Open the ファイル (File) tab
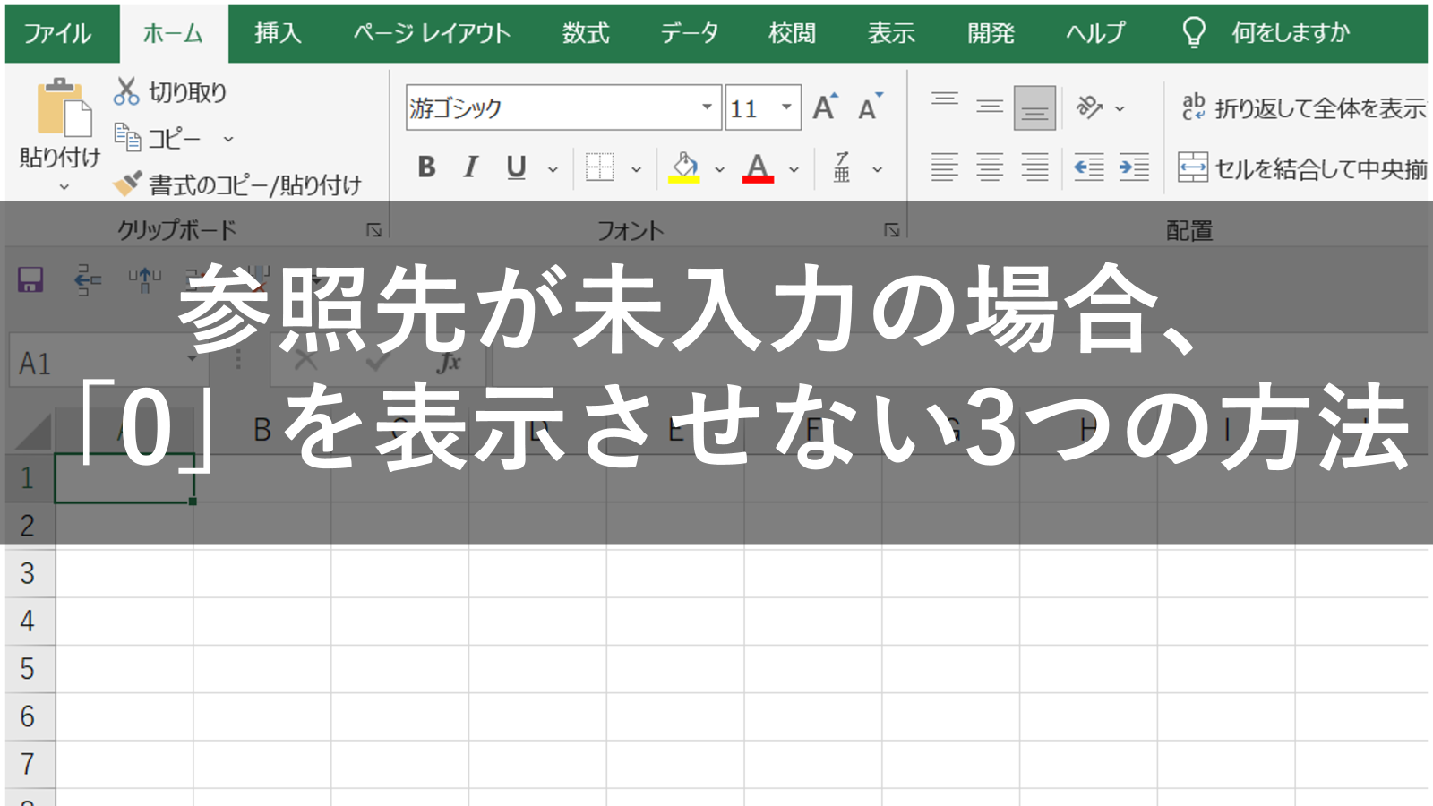 (x=57, y=33)
